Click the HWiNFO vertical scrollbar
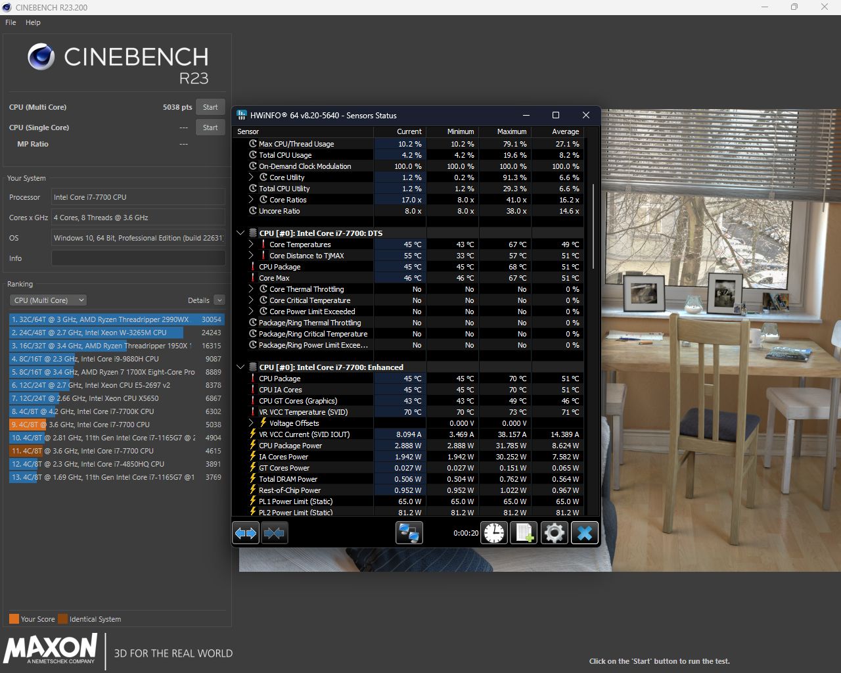 tap(593, 227)
